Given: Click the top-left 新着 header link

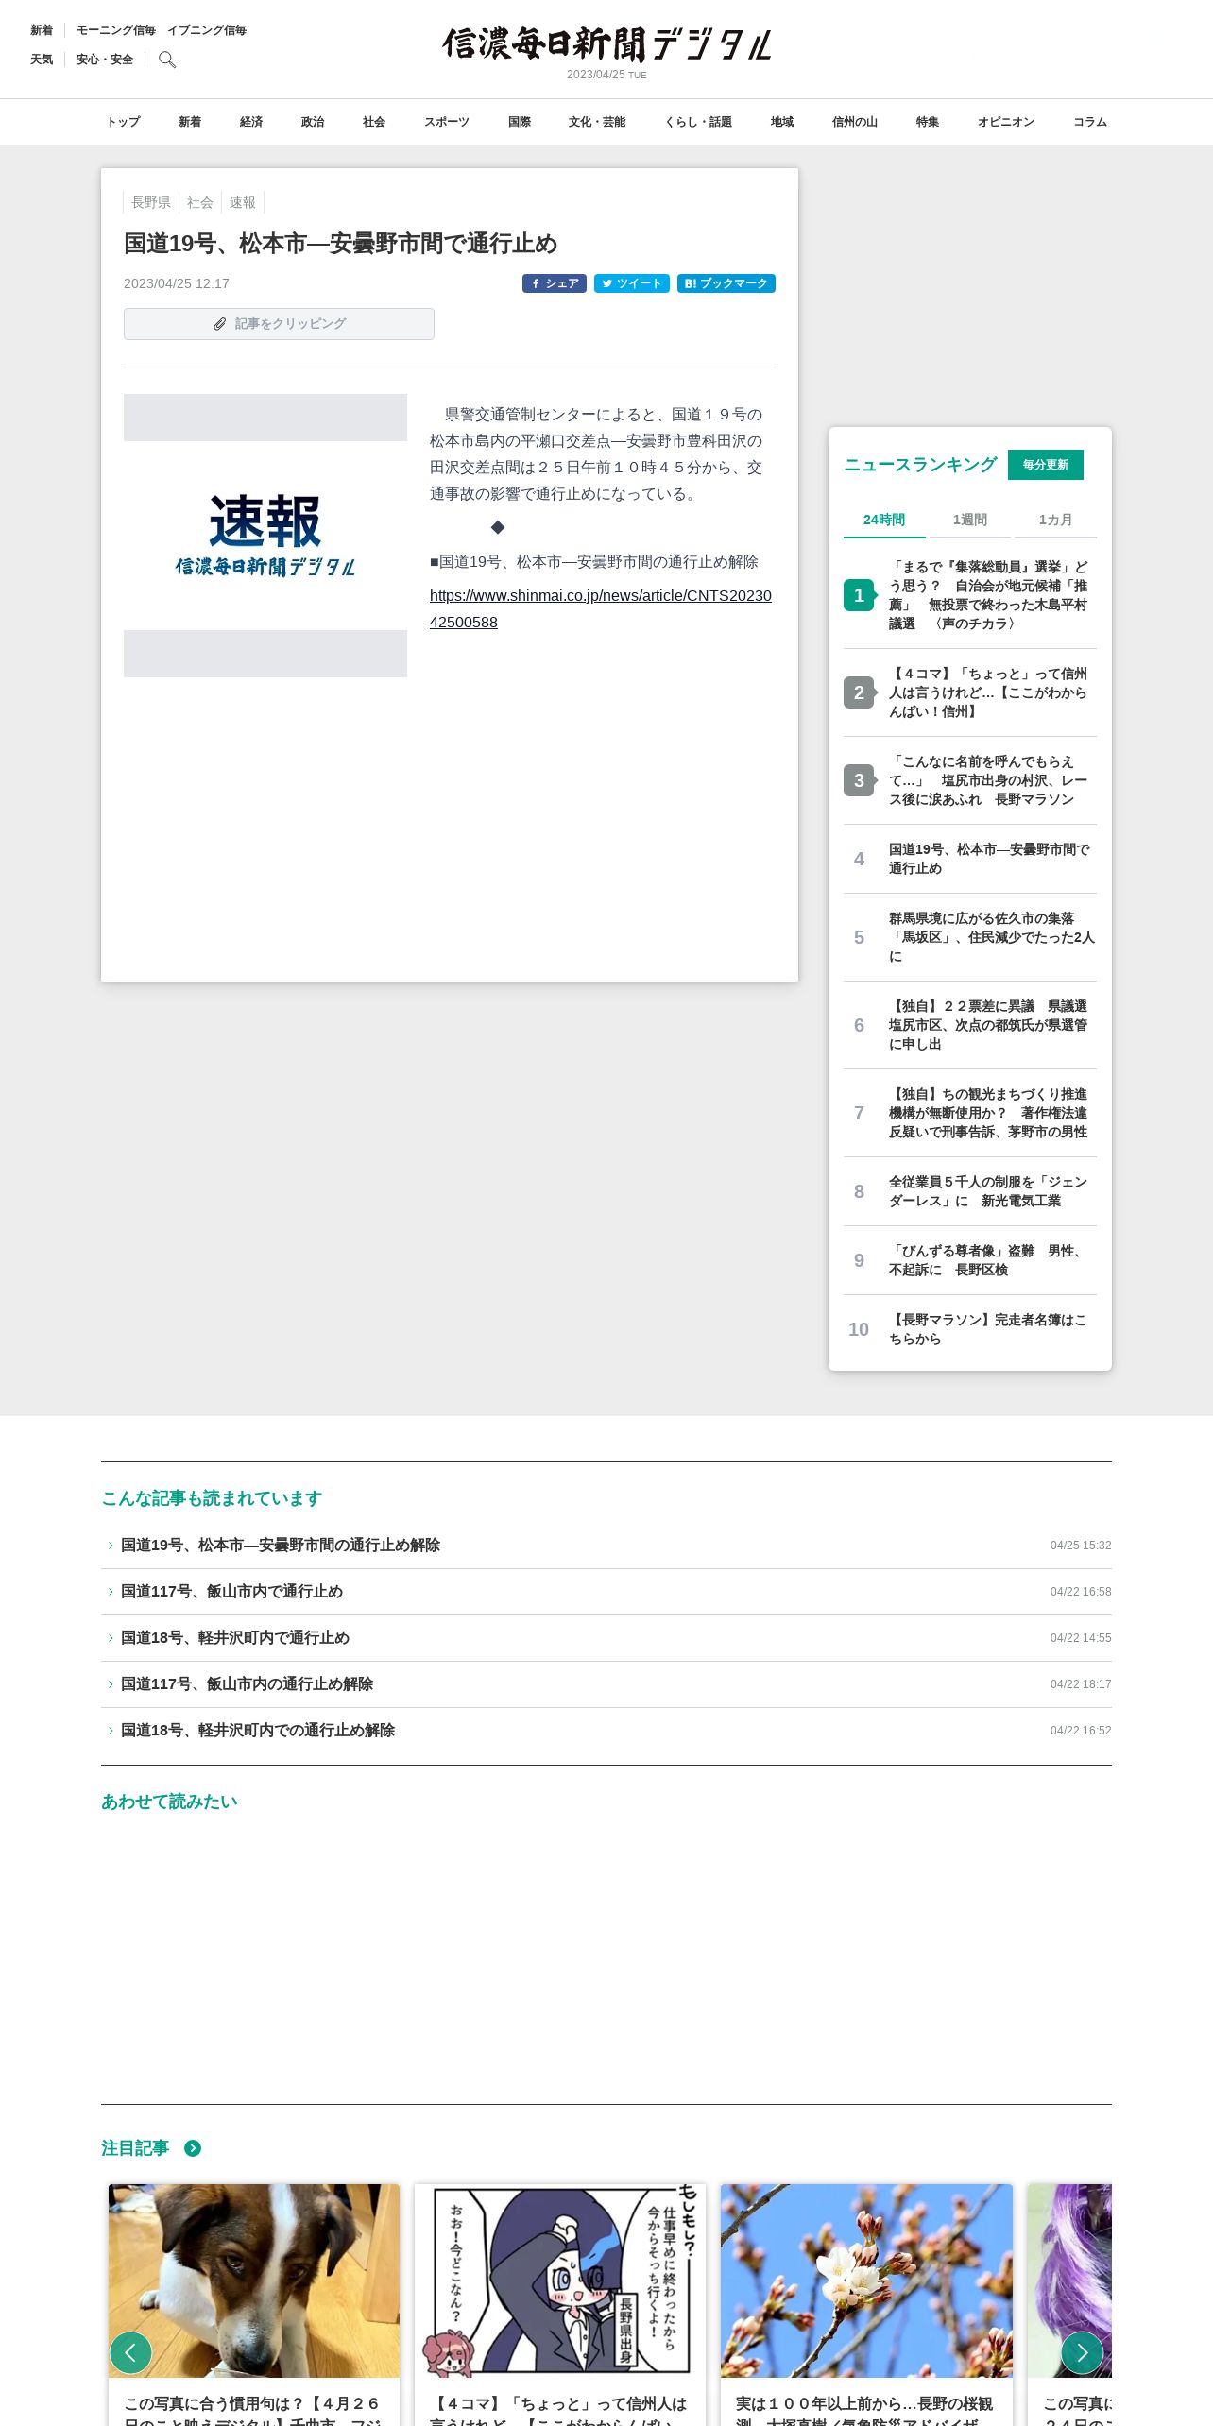Looking at the screenshot, I should [x=42, y=30].
